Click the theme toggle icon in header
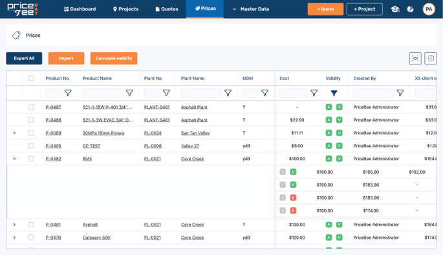Viewport: 443px width, 255px height. [410, 9]
